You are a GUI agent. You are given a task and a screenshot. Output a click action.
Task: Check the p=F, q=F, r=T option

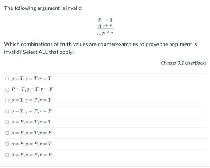[x=7, y=144]
